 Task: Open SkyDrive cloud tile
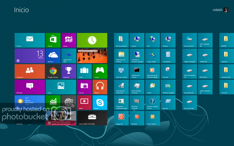pos(53,56)
